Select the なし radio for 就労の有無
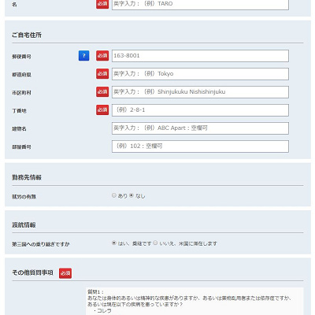The height and width of the screenshot is (315, 315). coord(132,195)
